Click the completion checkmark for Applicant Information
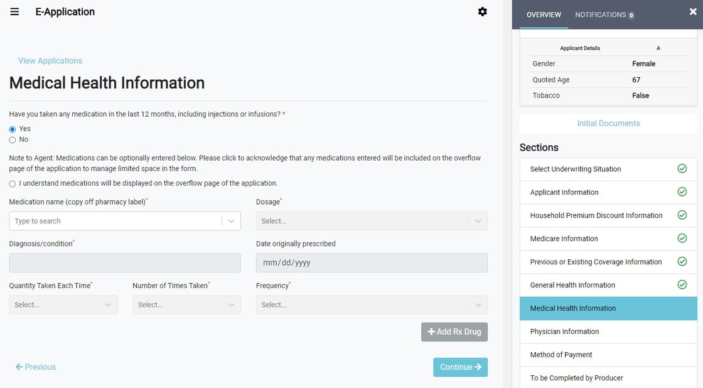This screenshot has width=703, height=388. point(682,192)
